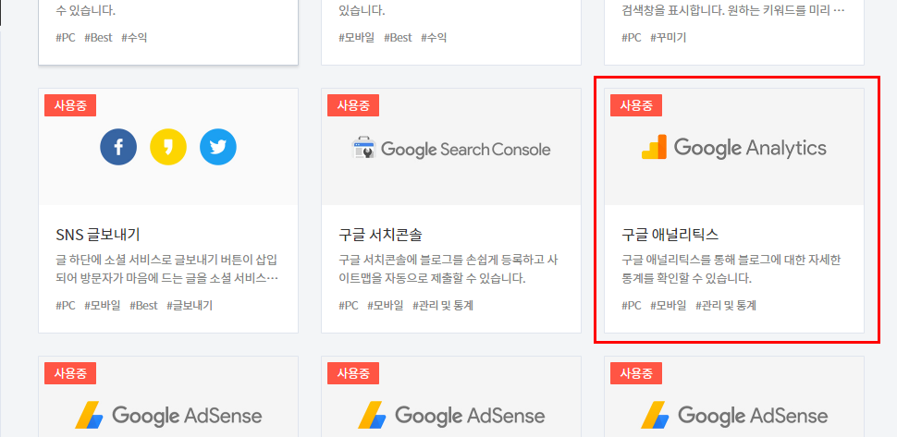Click #수익 tag on top-left card
897x437 pixels.
coord(134,38)
